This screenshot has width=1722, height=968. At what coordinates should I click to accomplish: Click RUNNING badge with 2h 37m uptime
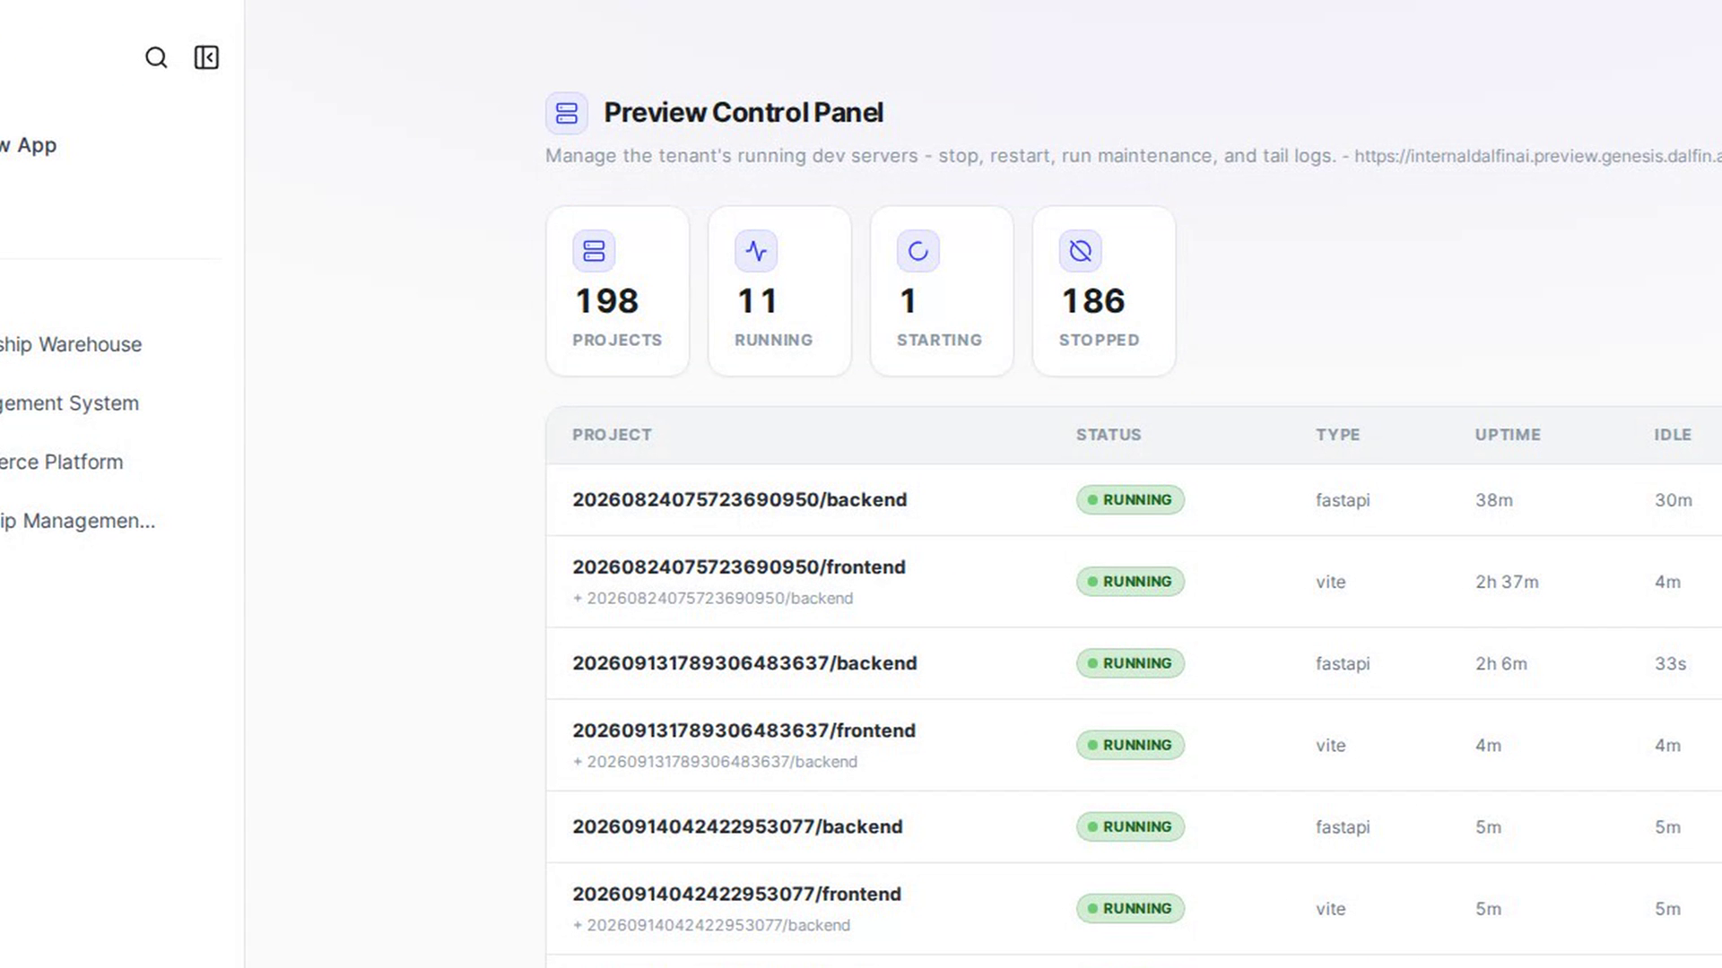(1130, 582)
